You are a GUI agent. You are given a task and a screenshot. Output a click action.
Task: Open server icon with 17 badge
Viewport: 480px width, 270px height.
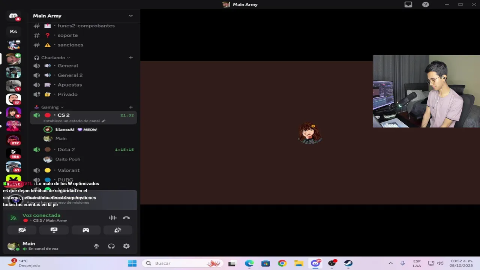(x=13, y=99)
